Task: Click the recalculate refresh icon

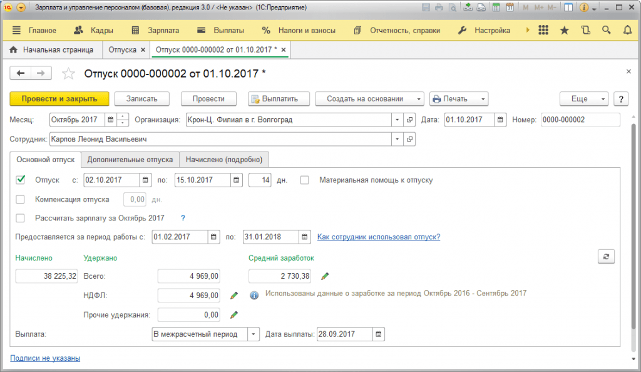Action: (x=606, y=257)
